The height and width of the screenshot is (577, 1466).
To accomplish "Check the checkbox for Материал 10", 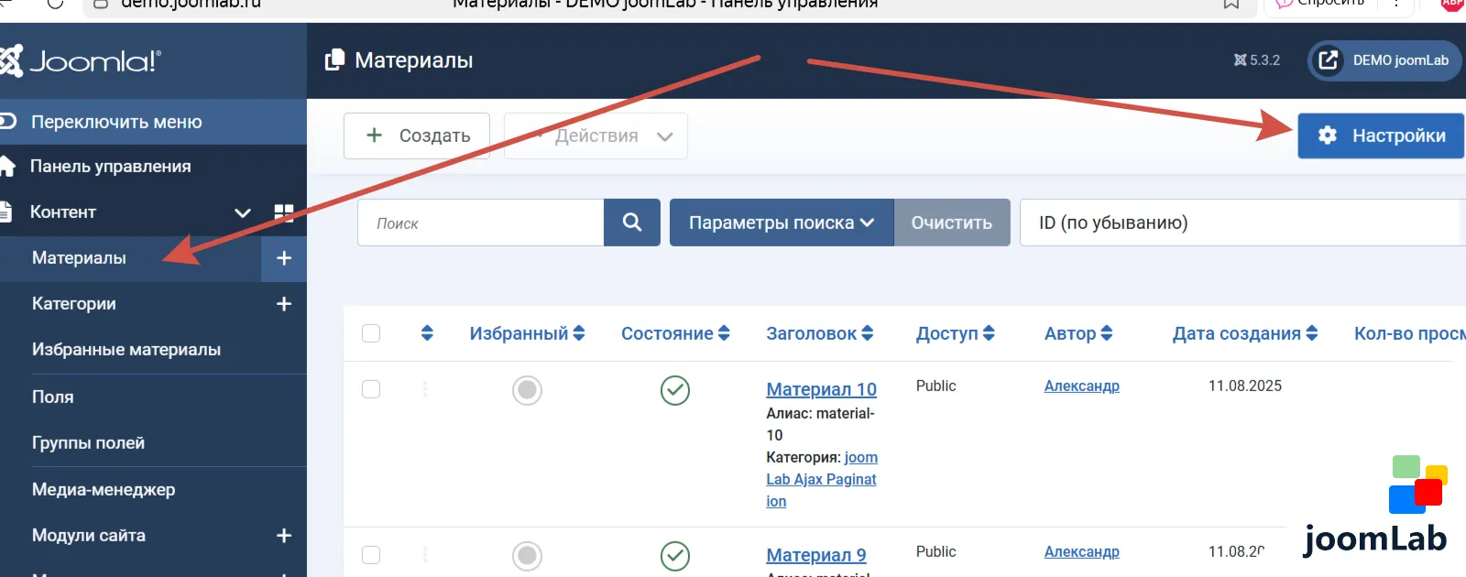I will pyautogui.click(x=371, y=389).
